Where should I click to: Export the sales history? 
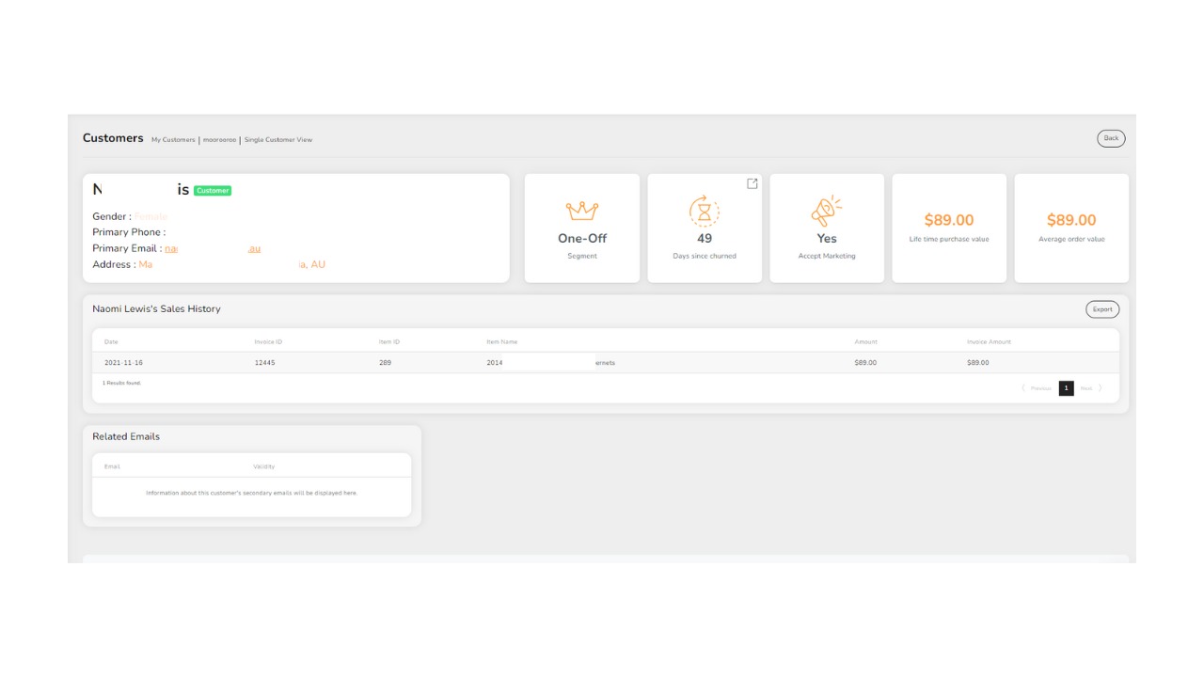coord(1102,309)
